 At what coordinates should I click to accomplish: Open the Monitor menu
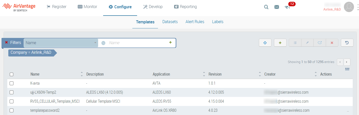pos(87,7)
